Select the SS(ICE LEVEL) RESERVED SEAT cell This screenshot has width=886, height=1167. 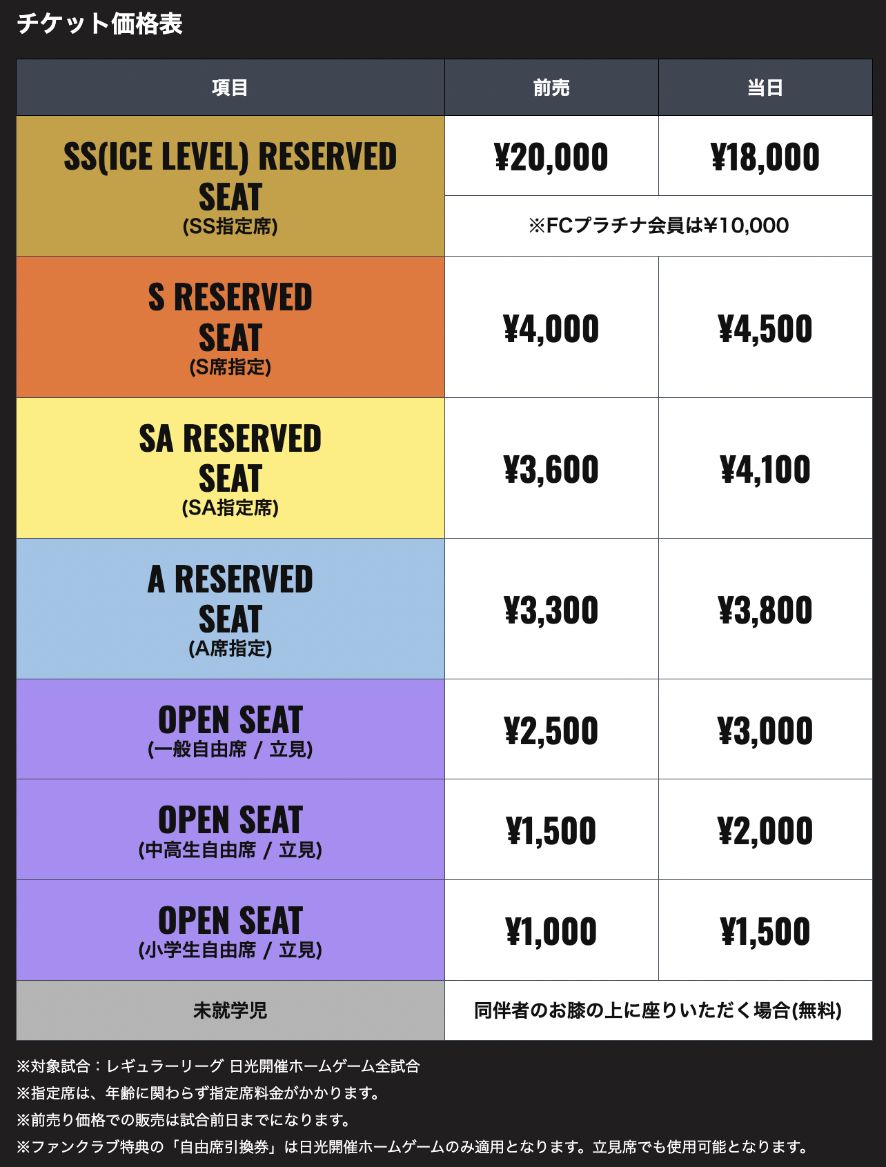coord(230,186)
